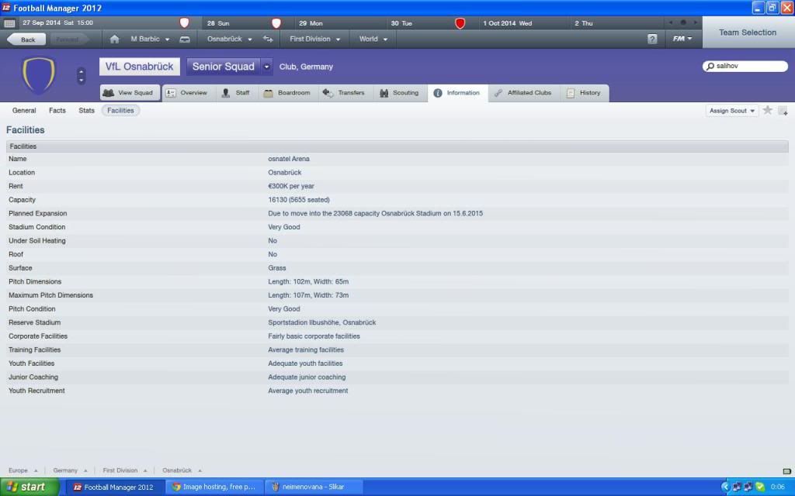
Task: Open the Osnabrück club menu
Action: click(229, 39)
